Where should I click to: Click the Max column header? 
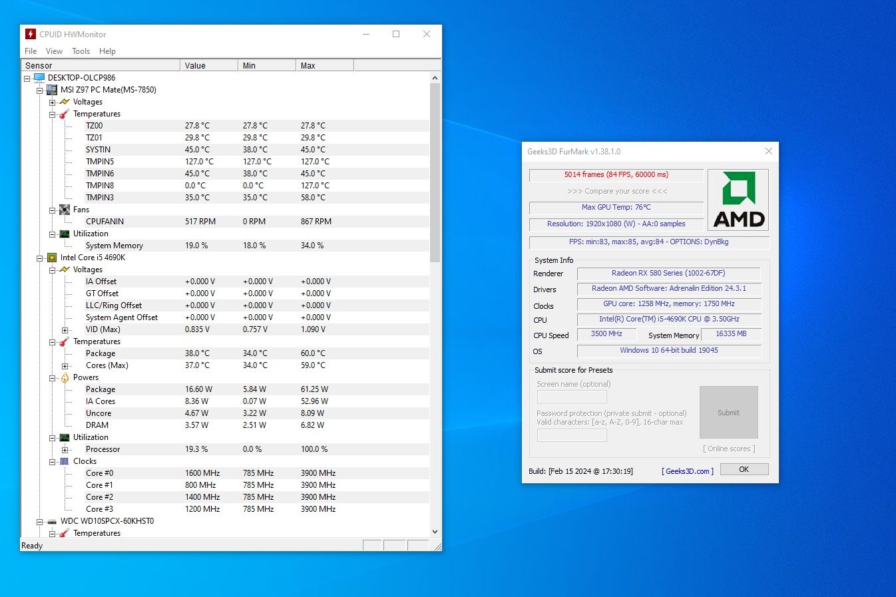pyautogui.click(x=325, y=65)
